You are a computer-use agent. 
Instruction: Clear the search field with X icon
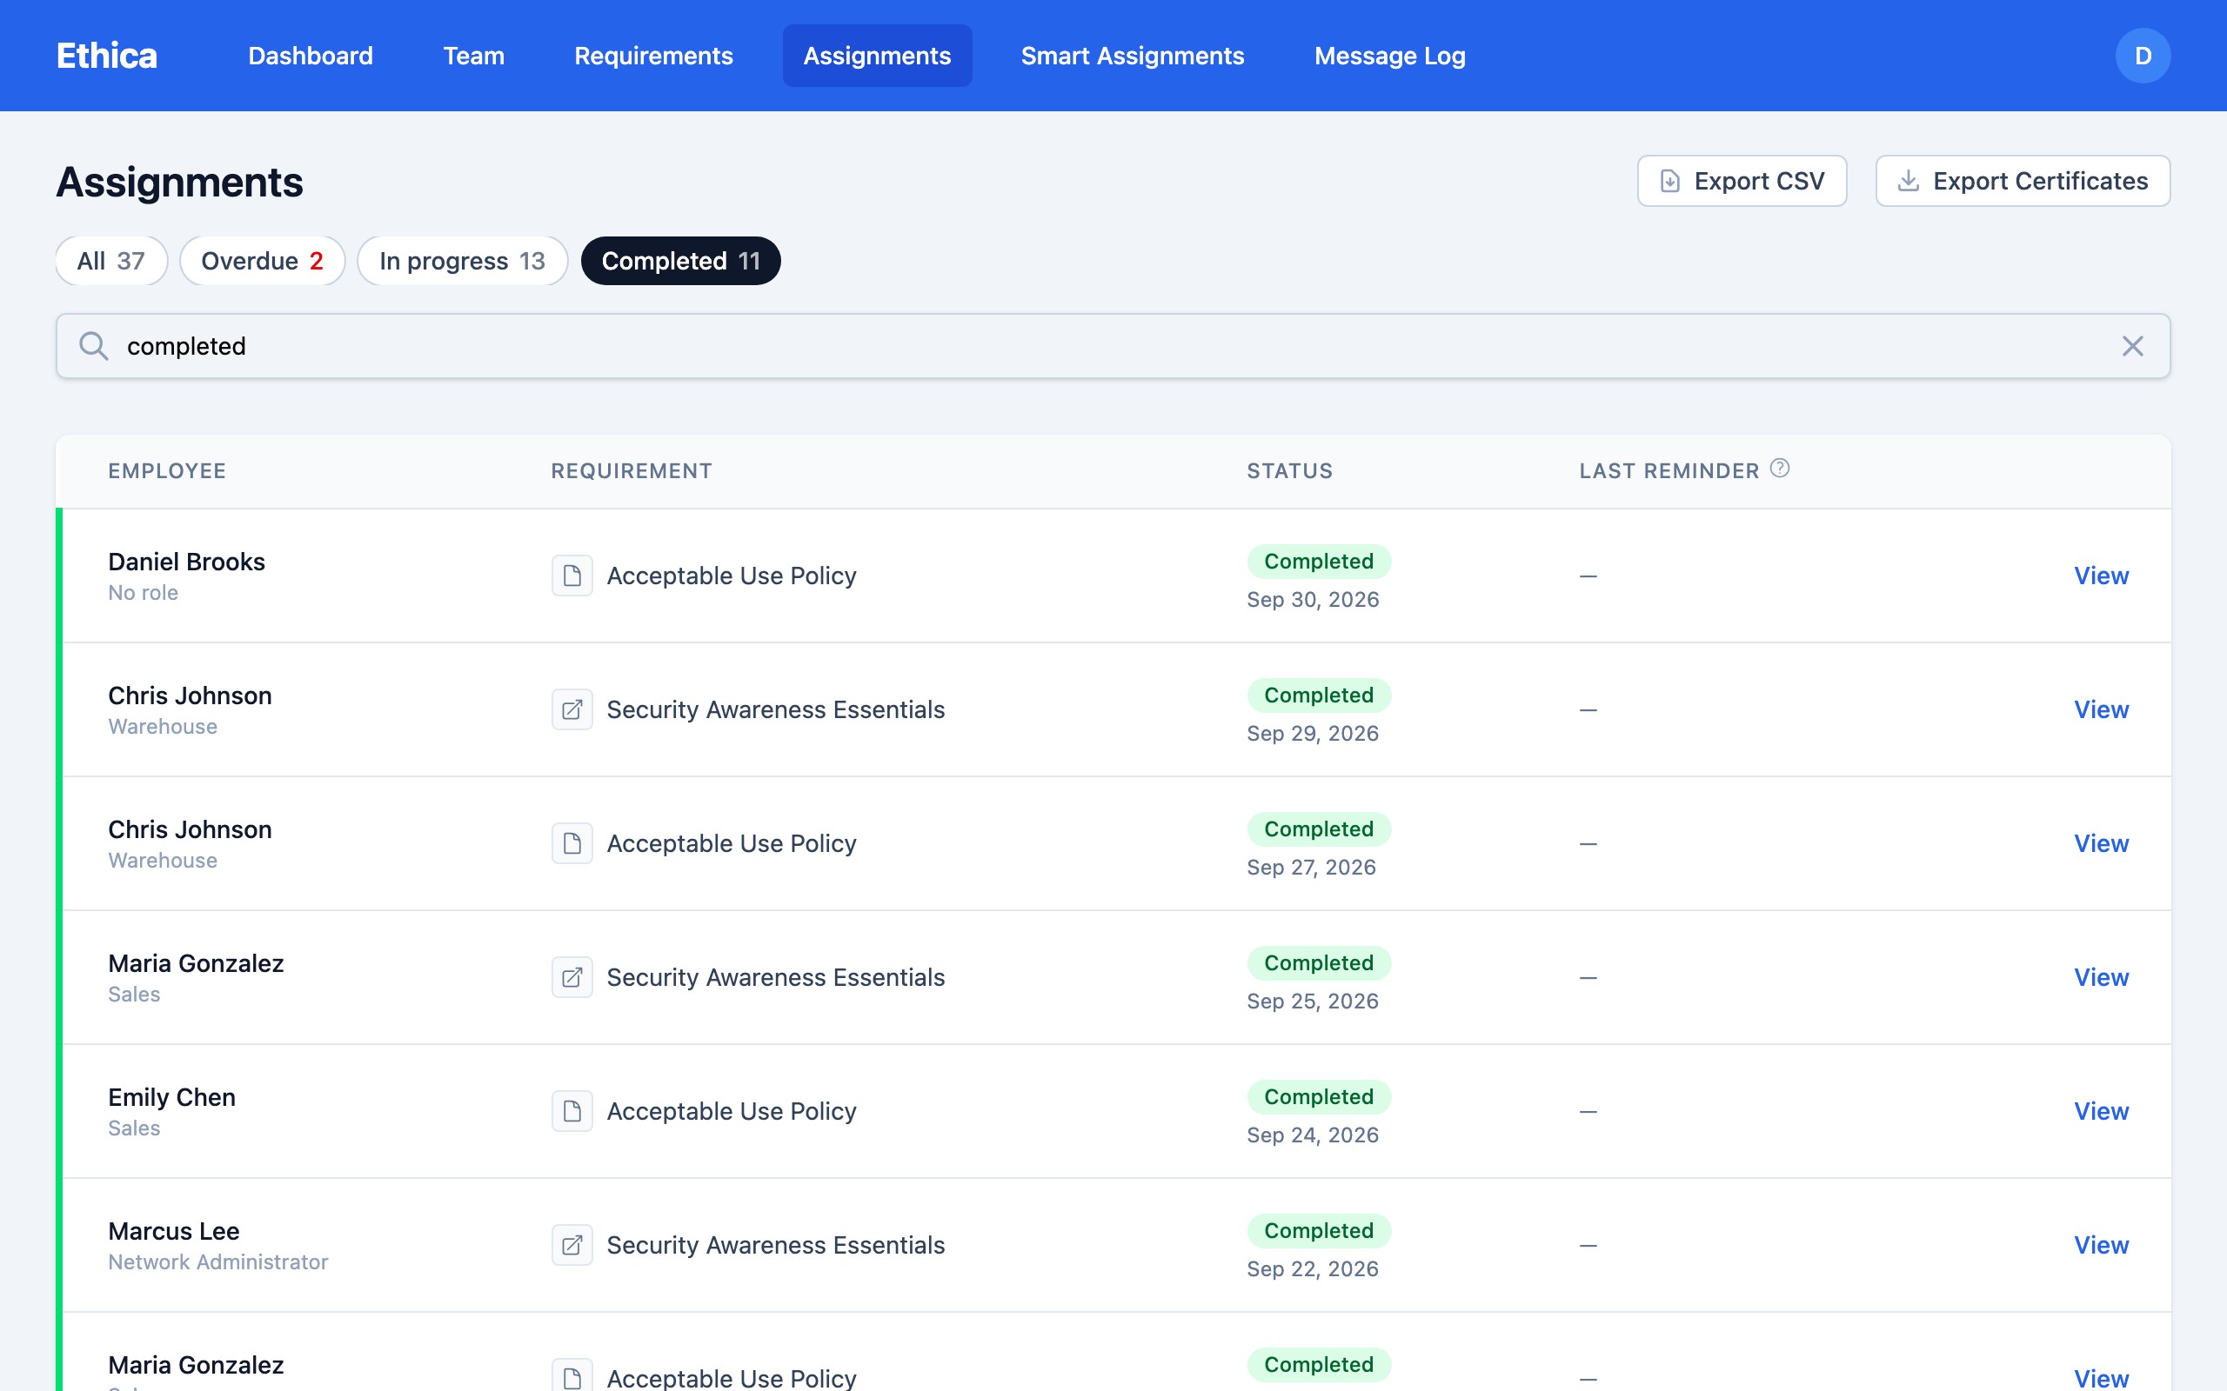2132,346
